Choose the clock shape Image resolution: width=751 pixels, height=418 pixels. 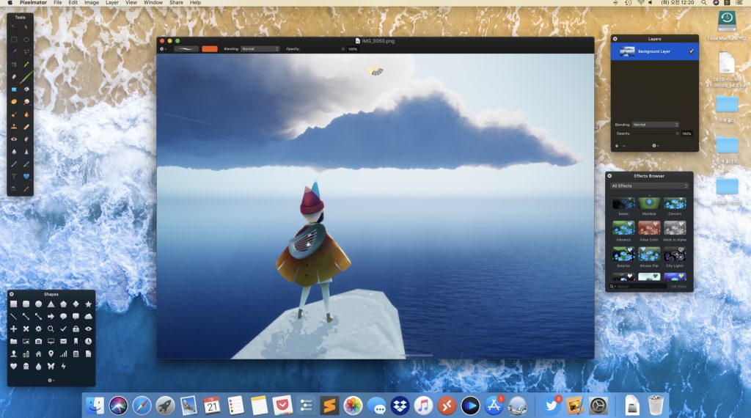(88, 342)
